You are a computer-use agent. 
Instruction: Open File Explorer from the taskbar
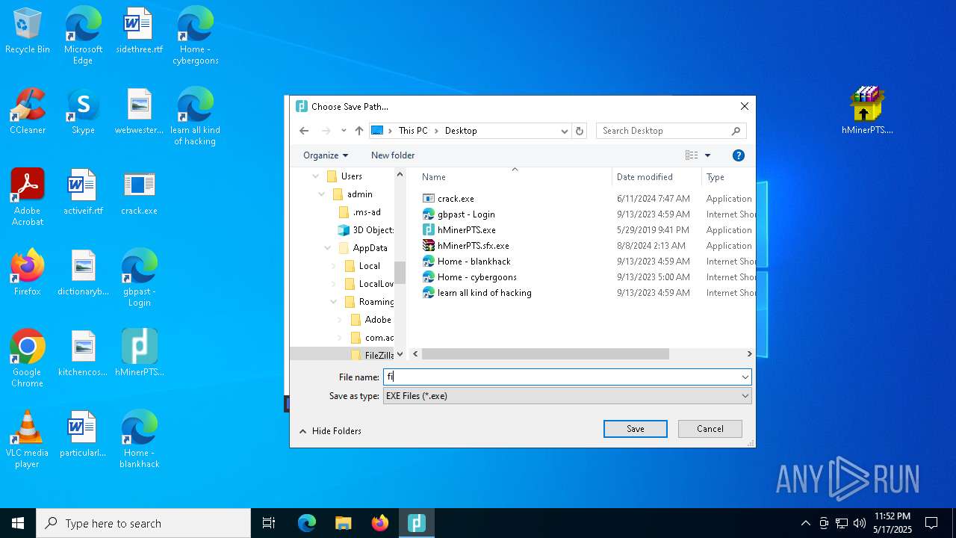[x=343, y=523]
